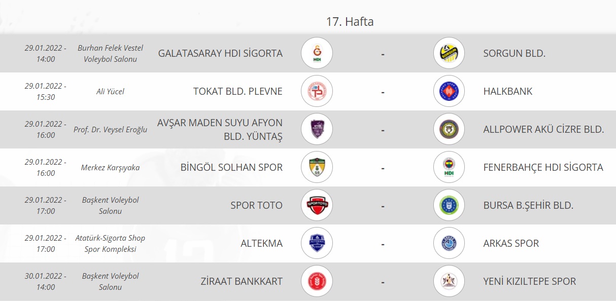Click the Sorgun Bld. team logo

pyautogui.click(x=449, y=53)
